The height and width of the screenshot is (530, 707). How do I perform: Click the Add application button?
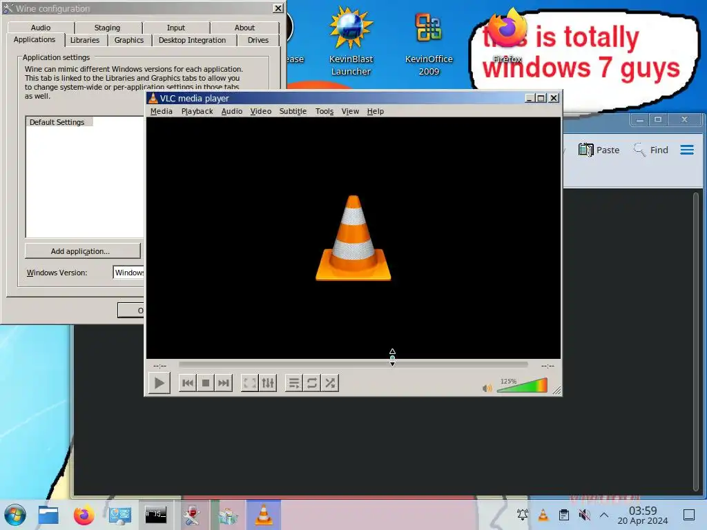click(83, 251)
